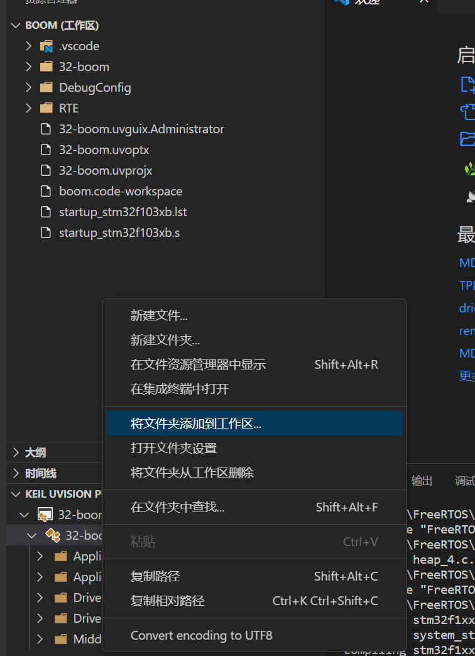The width and height of the screenshot is (475, 656).
Task: Click the new file icon on welcome page
Action: [x=467, y=84]
